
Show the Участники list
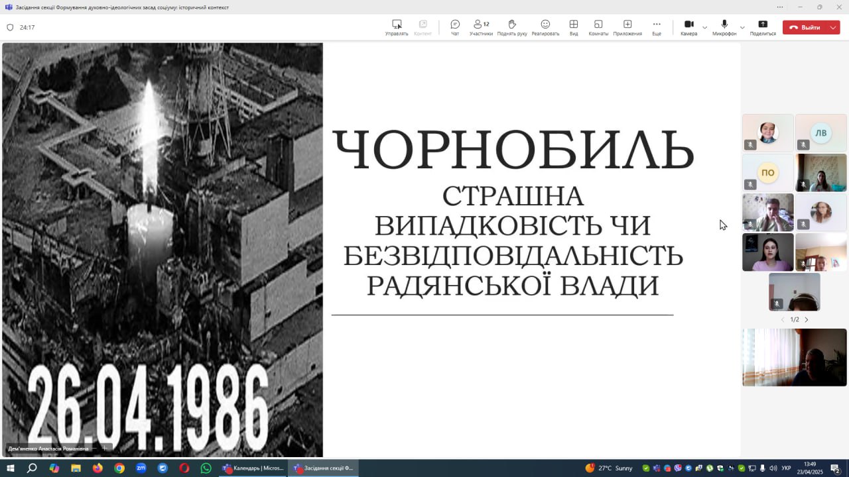(481, 27)
